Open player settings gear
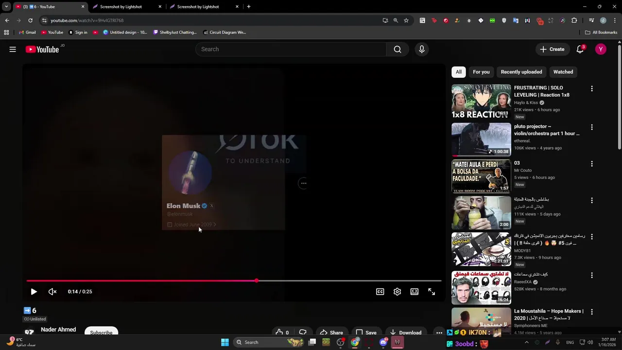Screen dimensions: 622x350 pos(397,292)
